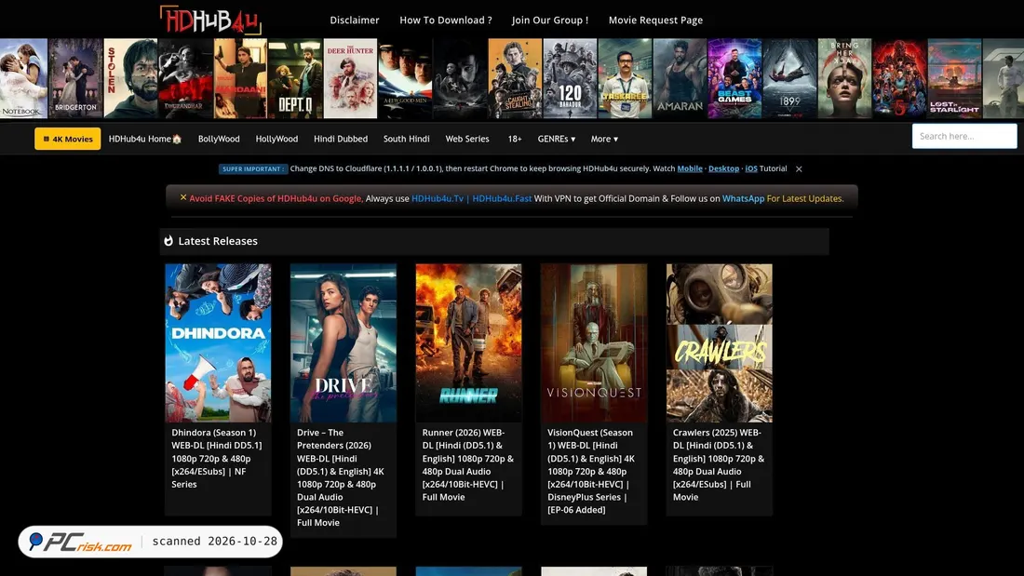Open the Drive – The Pretenders poster image
This screenshot has height=576, width=1024.
344,342
